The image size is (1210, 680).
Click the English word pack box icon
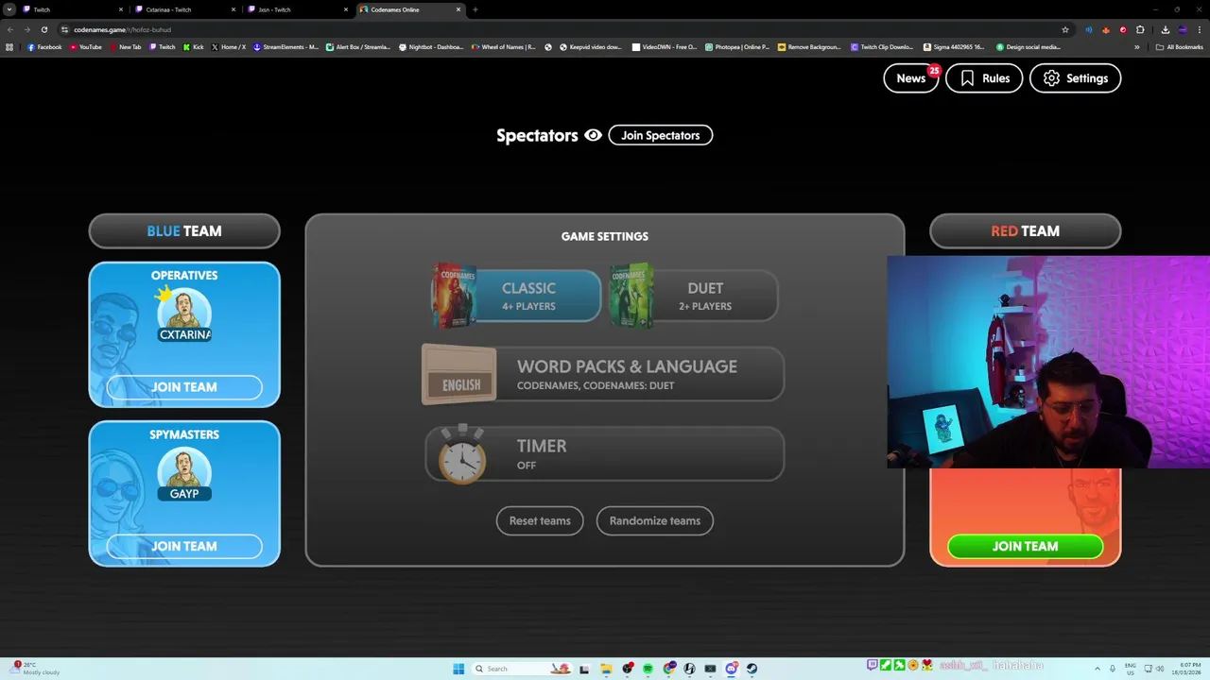click(x=458, y=375)
